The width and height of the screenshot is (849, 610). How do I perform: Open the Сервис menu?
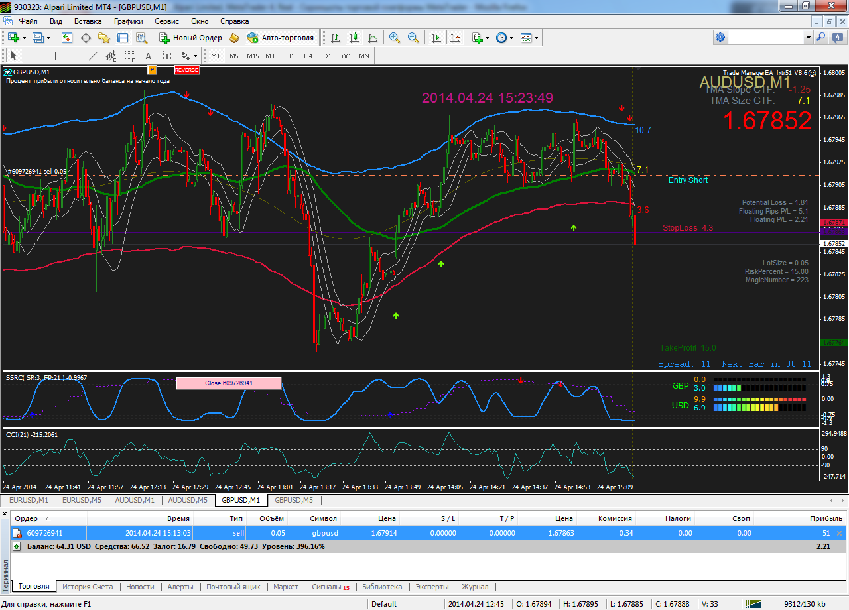(166, 21)
